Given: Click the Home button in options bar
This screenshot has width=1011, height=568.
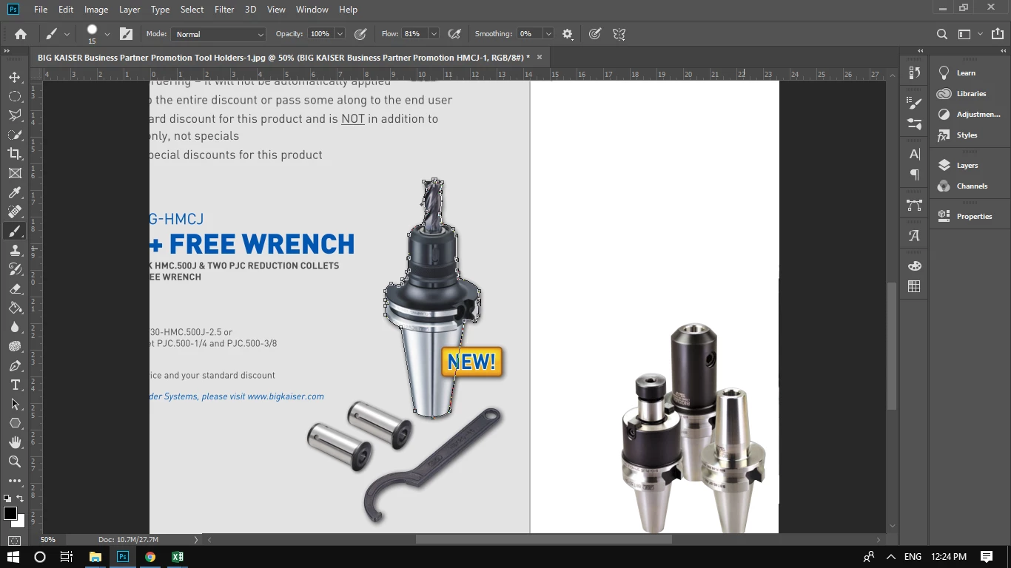Looking at the screenshot, I should tap(21, 34).
